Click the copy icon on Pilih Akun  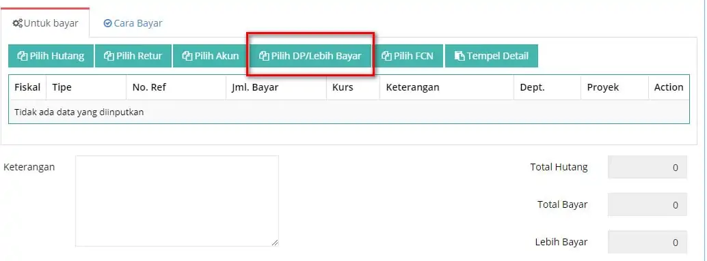pyautogui.click(x=187, y=56)
